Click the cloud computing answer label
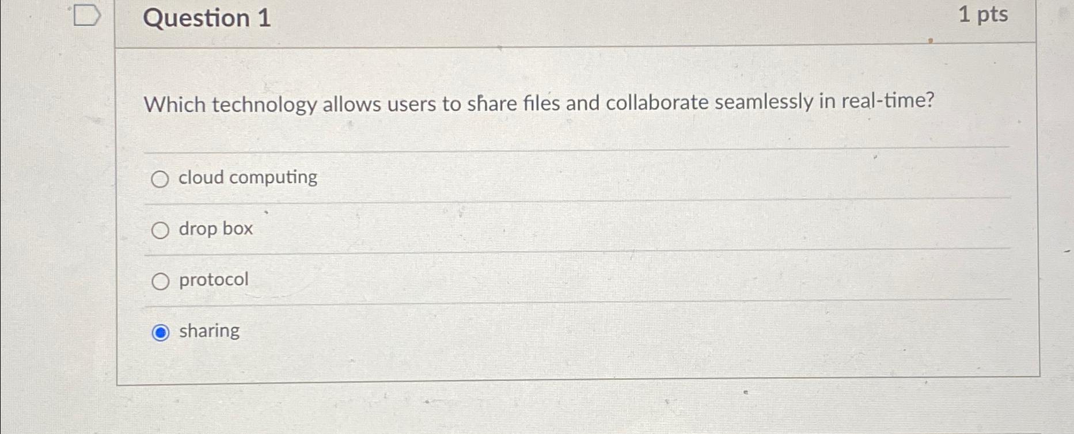 246,177
